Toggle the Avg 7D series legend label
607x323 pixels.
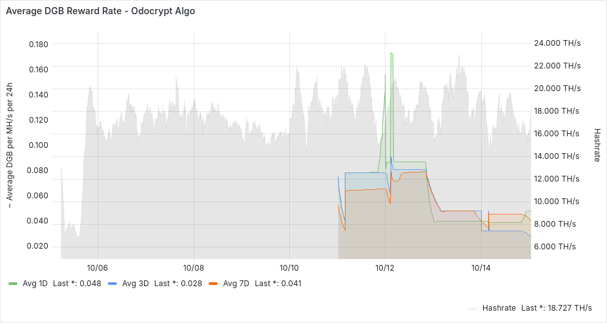click(236, 284)
